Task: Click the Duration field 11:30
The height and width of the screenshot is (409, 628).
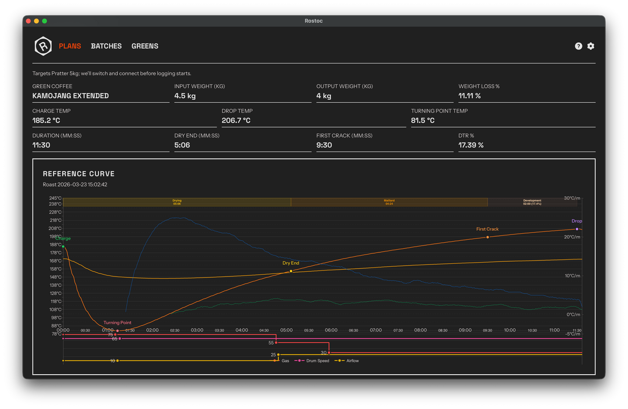Action: [101, 145]
